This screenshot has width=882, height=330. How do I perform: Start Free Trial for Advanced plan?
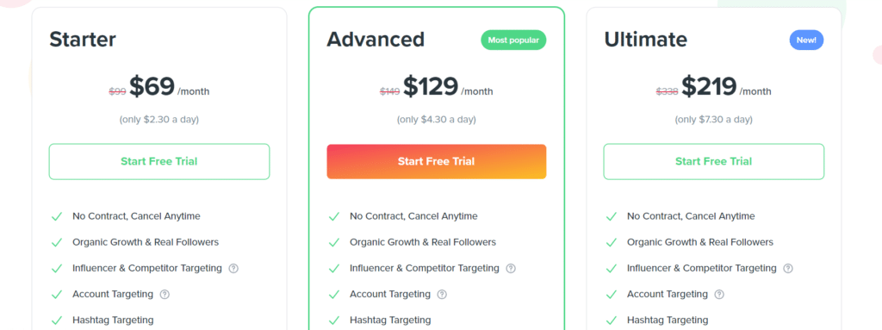click(x=437, y=162)
